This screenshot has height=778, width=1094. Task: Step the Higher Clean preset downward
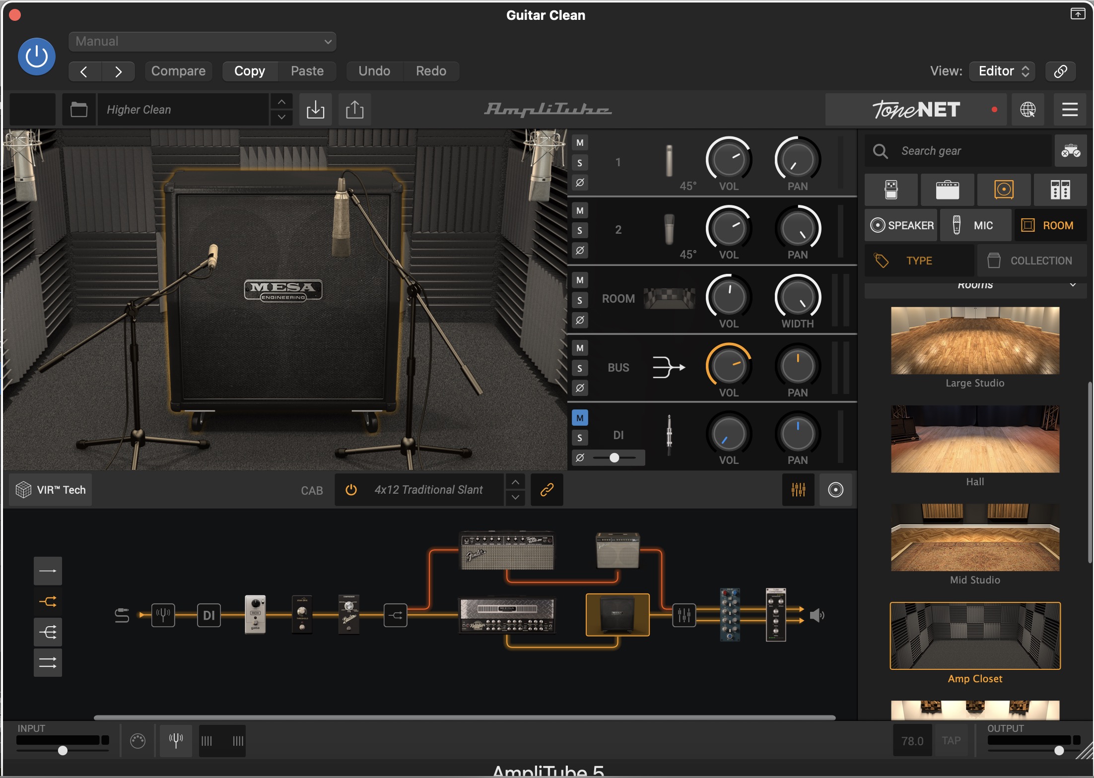point(281,117)
